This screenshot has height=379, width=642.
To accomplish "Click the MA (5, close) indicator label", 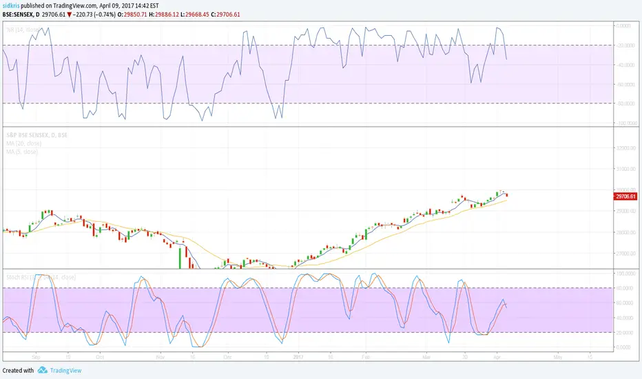I will pos(22,152).
